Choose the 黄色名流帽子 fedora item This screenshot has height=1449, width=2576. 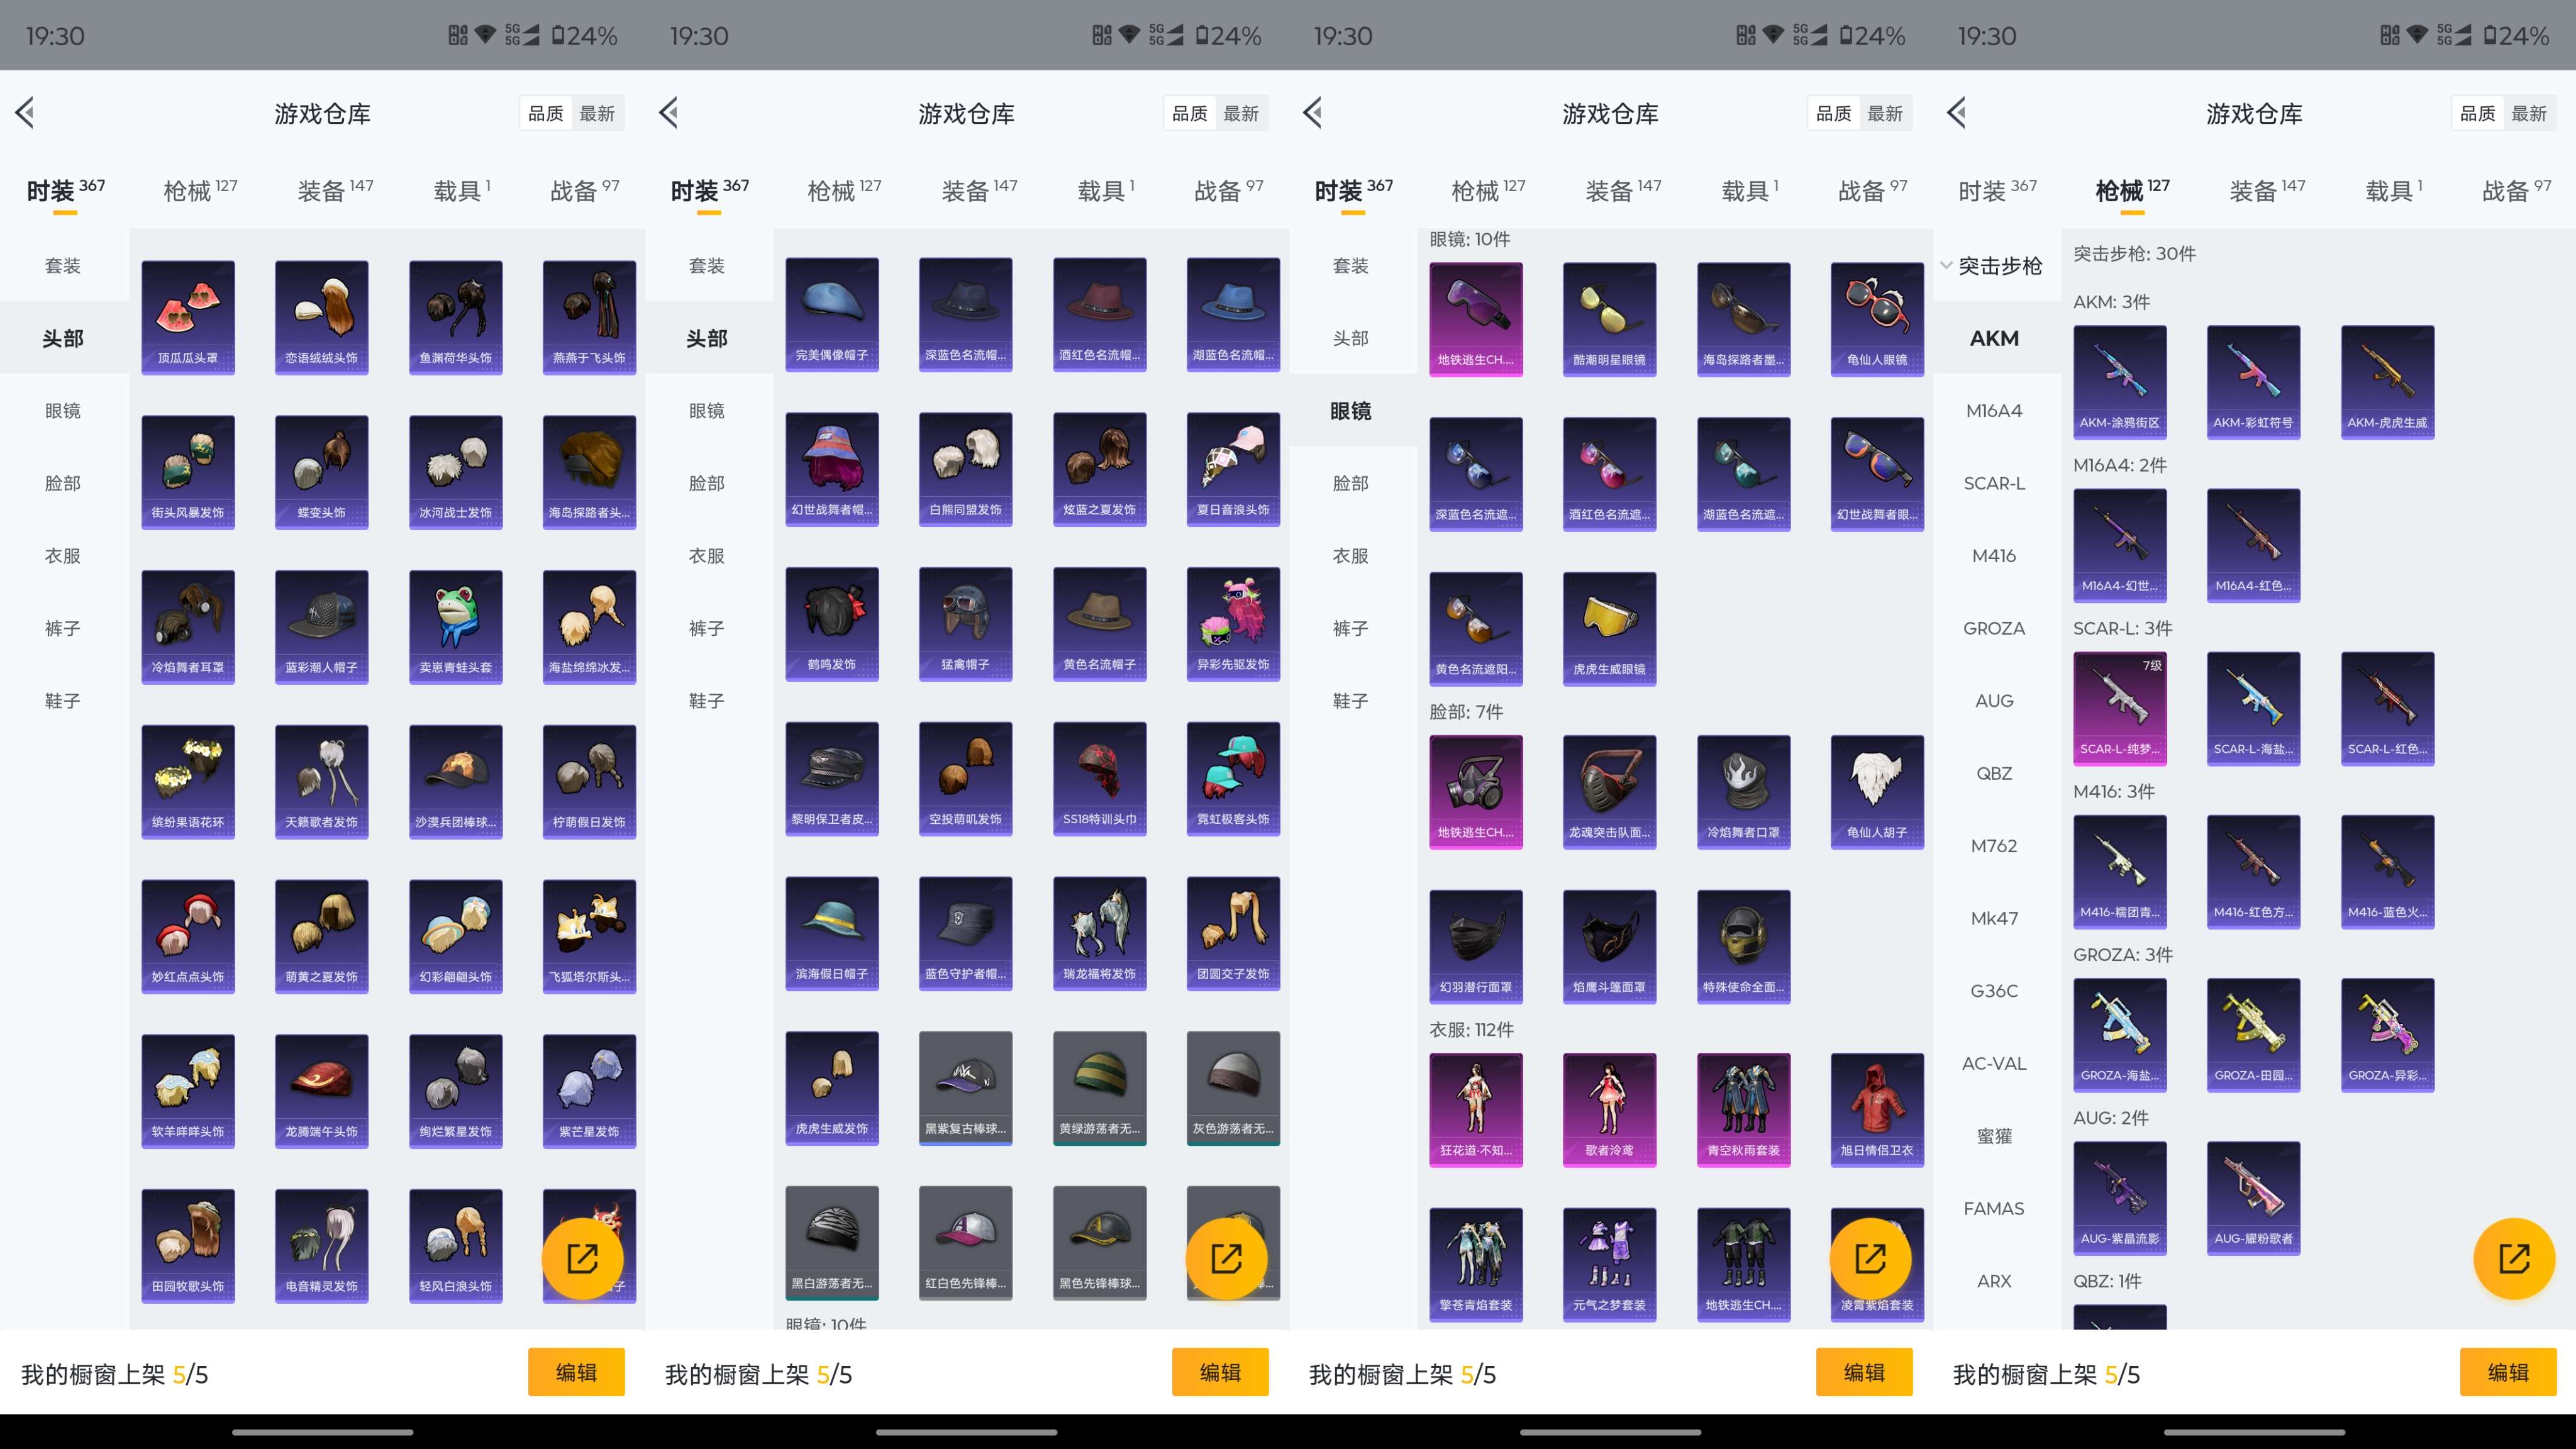(1099, 624)
